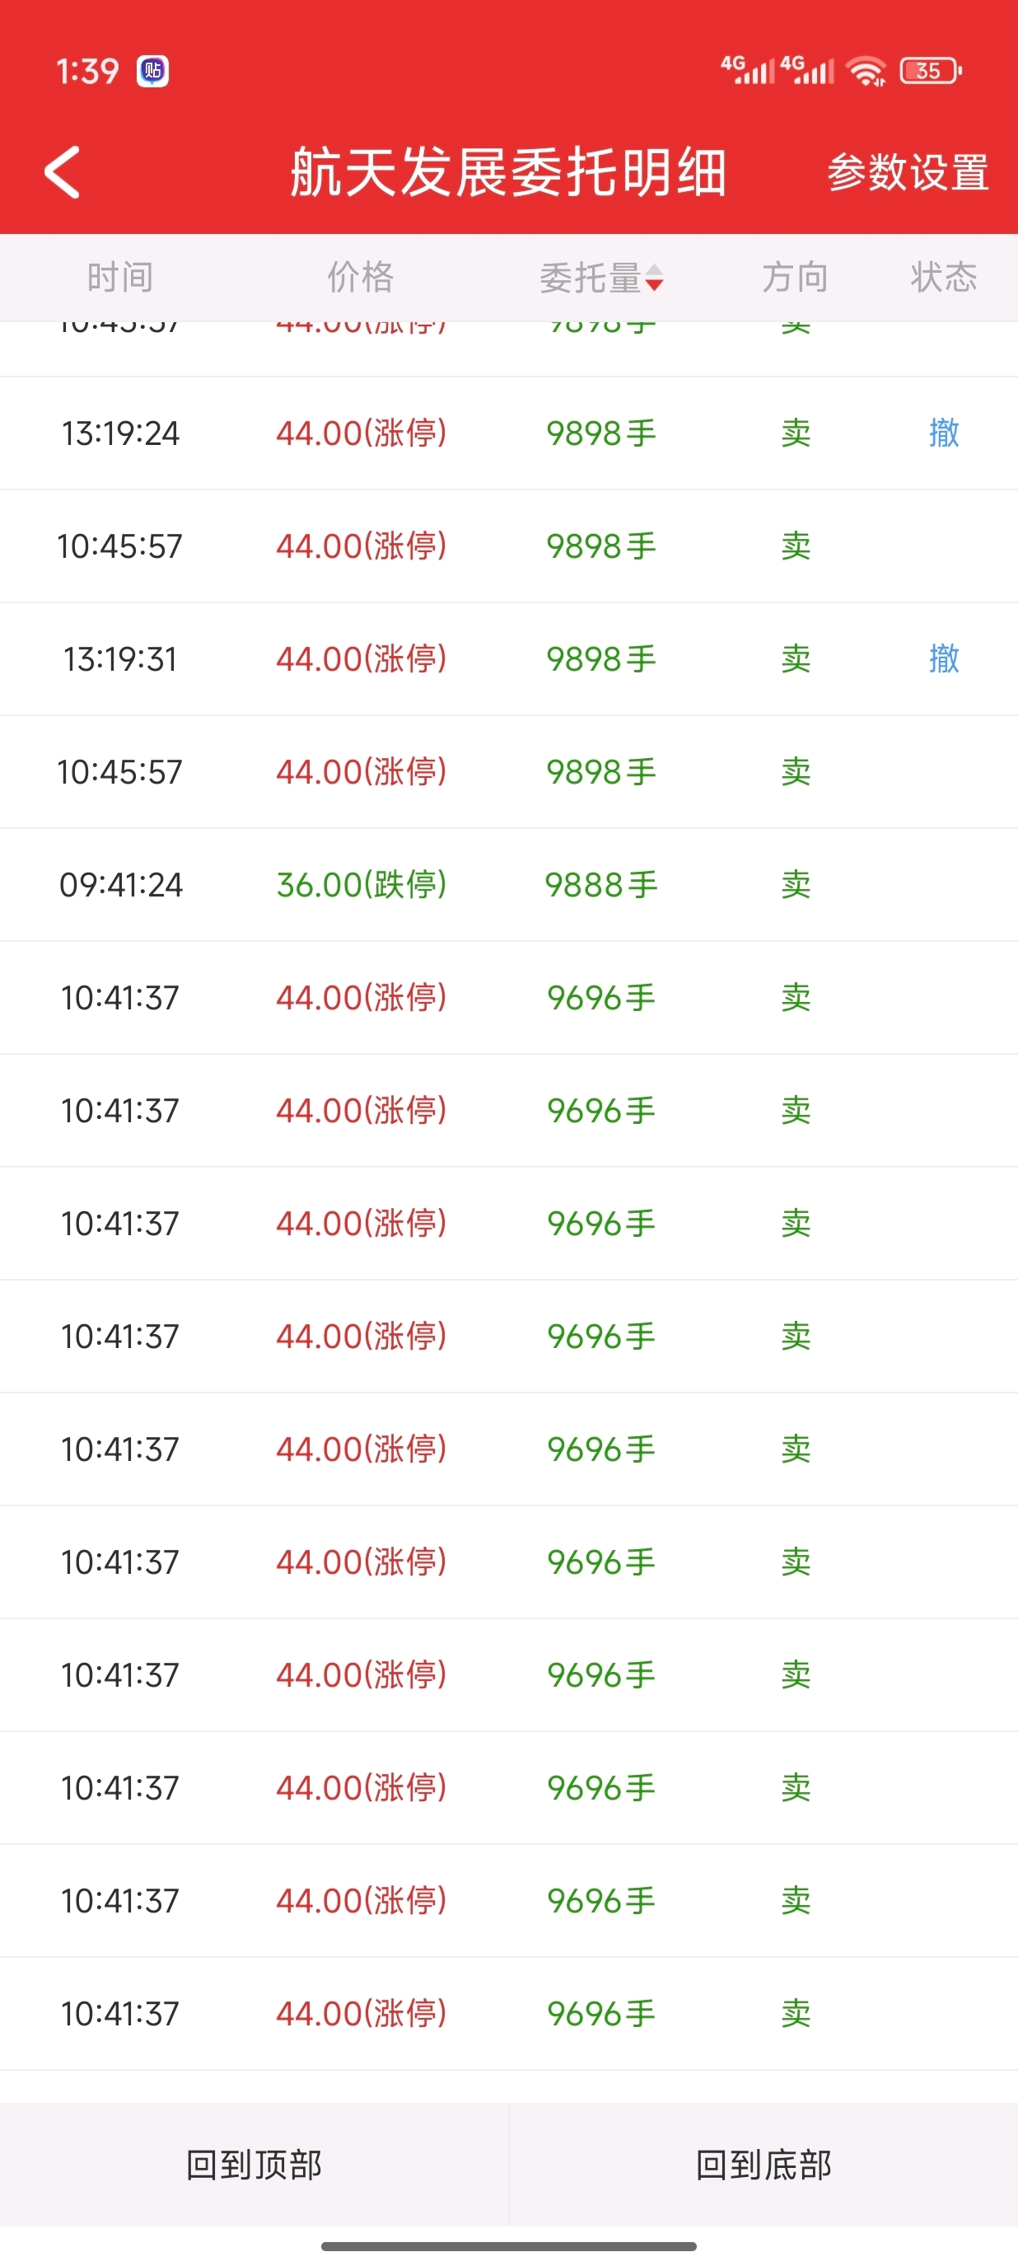Tap the 状态 column header
This screenshot has height=2266, width=1018.
(x=943, y=277)
